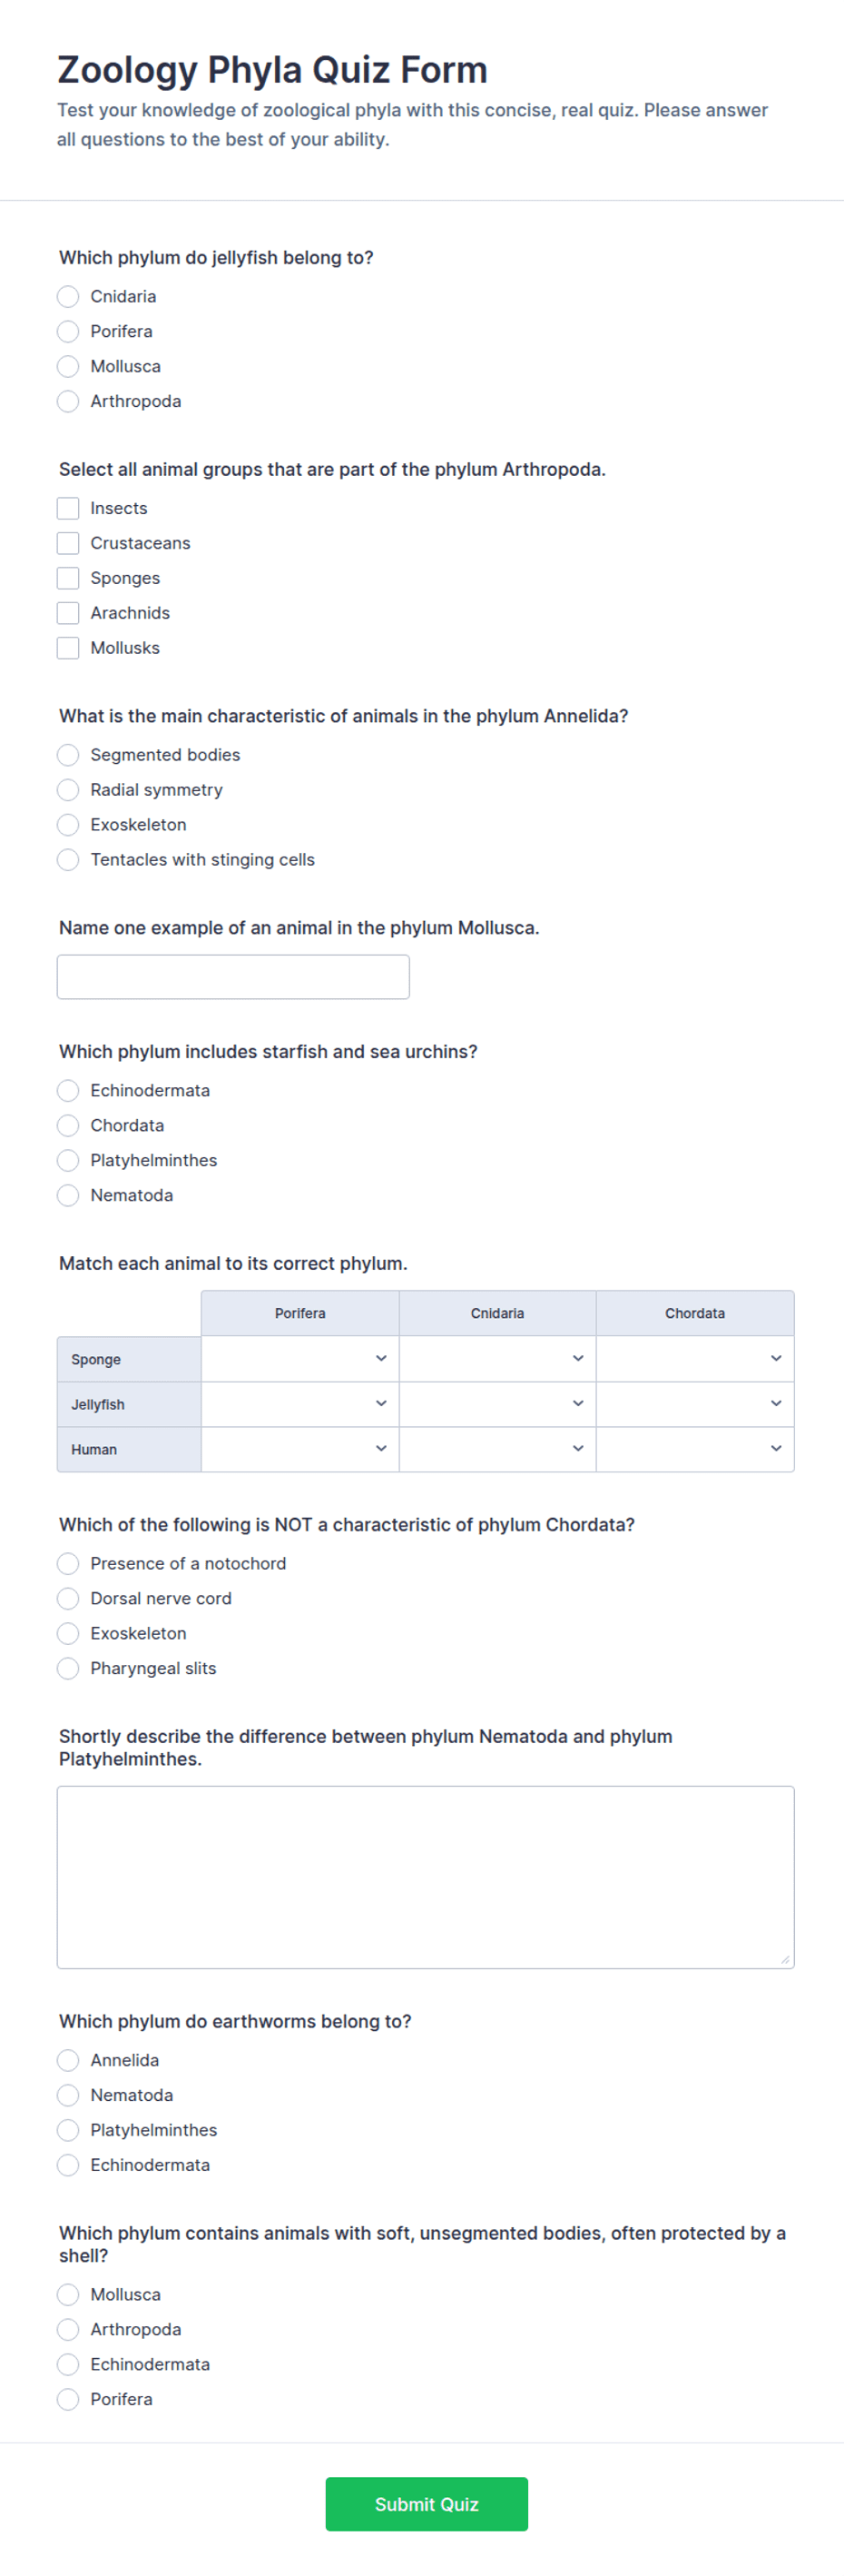844x2576 pixels.
Task: Select Pharyngeal slits radio option
Action: coord(68,1669)
